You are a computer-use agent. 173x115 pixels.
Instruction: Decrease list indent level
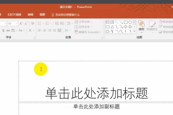57,23
